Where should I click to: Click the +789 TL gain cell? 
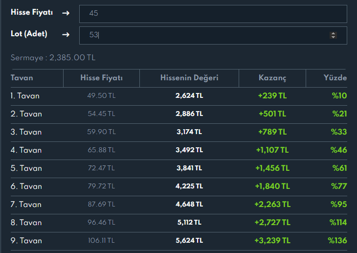pos(272,132)
